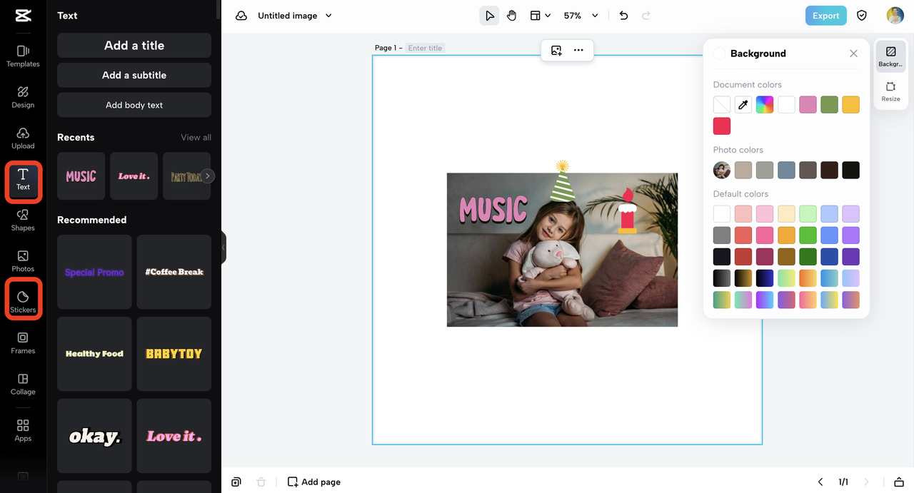The width and height of the screenshot is (914, 493).
Task: Click Add page button
Action: (314, 482)
